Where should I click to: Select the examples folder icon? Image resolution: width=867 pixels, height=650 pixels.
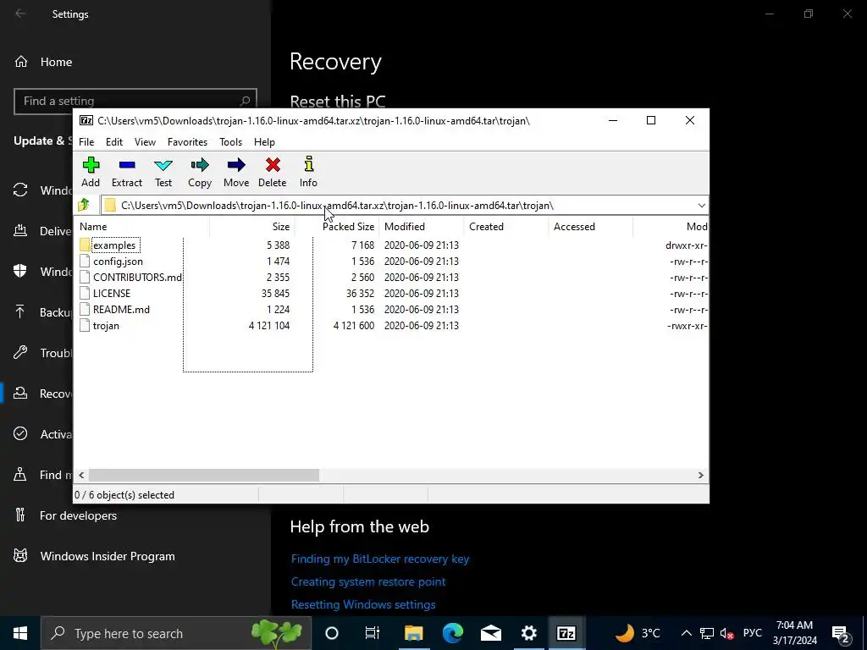pyautogui.click(x=85, y=245)
